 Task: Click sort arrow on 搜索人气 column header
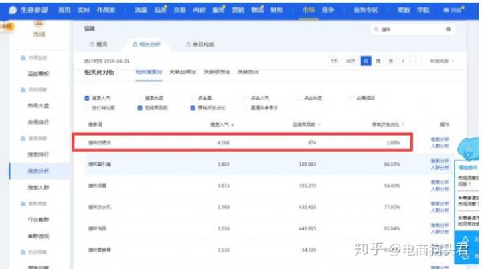tap(232, 125)
